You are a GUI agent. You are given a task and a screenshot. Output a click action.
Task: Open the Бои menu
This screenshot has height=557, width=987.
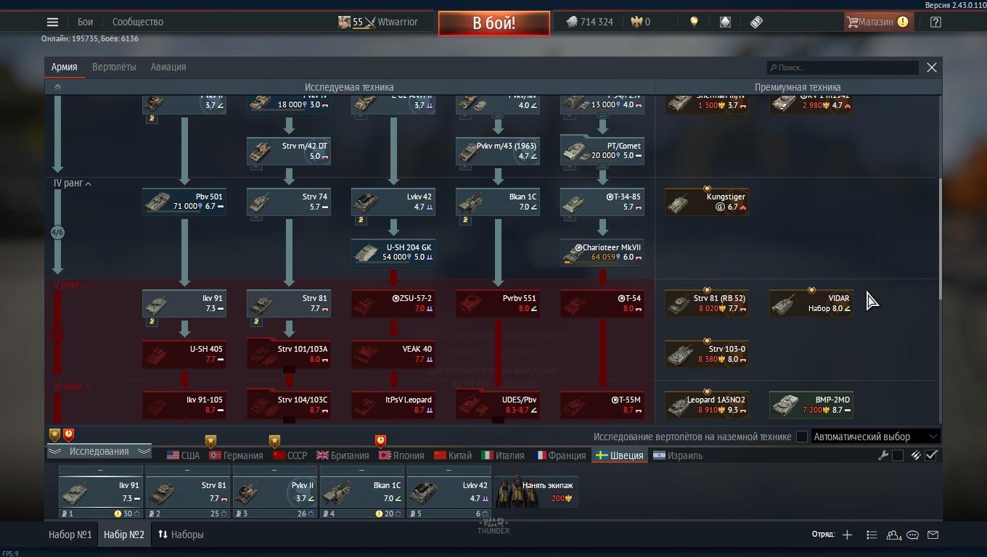[x=86, y=22]
